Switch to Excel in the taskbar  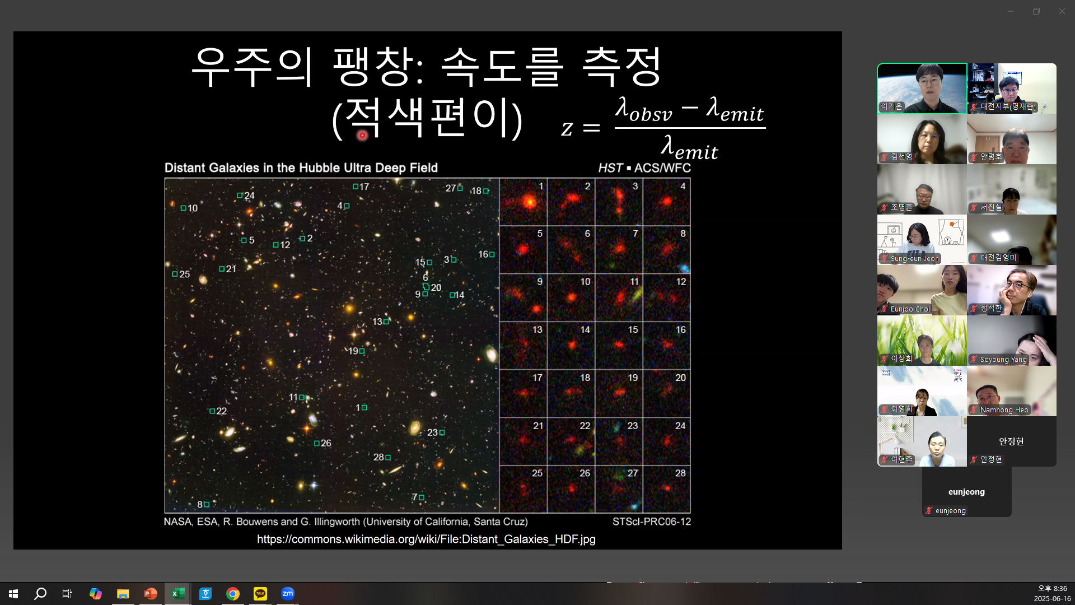point(177,594)
